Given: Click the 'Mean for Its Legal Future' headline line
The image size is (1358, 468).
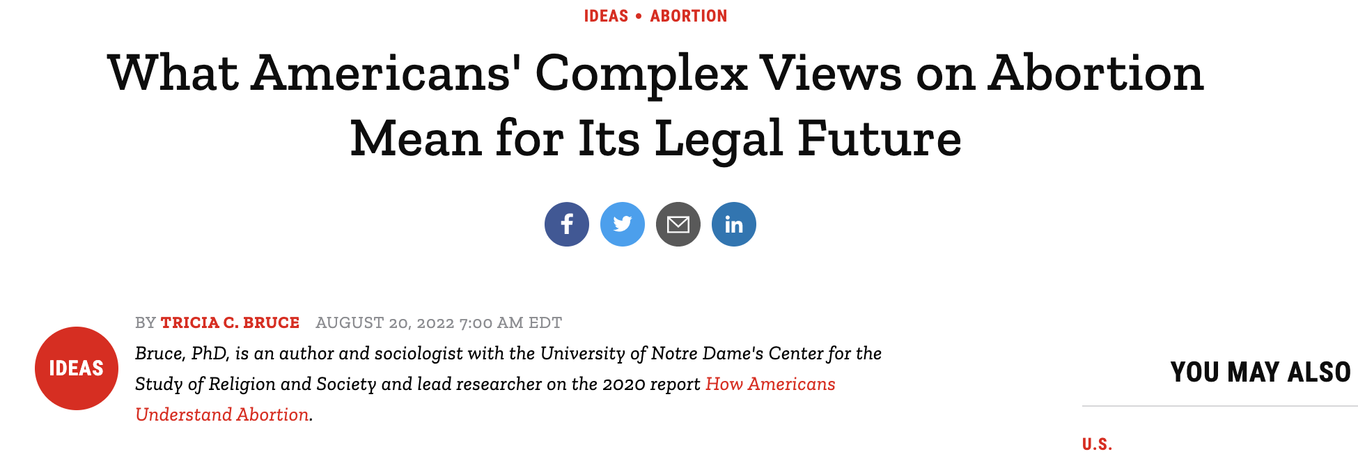Looking at the screenshot, I should pos(655,138).
